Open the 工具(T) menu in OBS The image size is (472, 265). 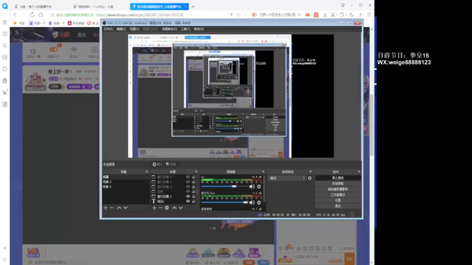[185, 29]
